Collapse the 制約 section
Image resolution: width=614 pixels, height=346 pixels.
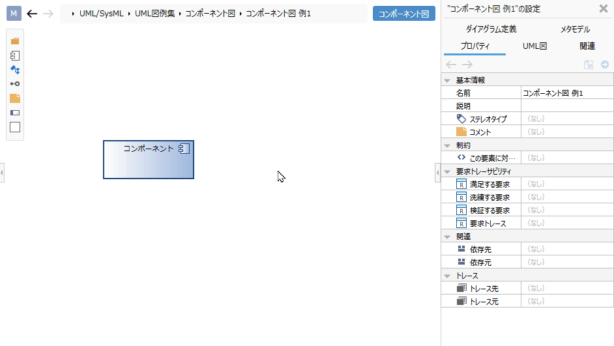click(x=447, y=145)
